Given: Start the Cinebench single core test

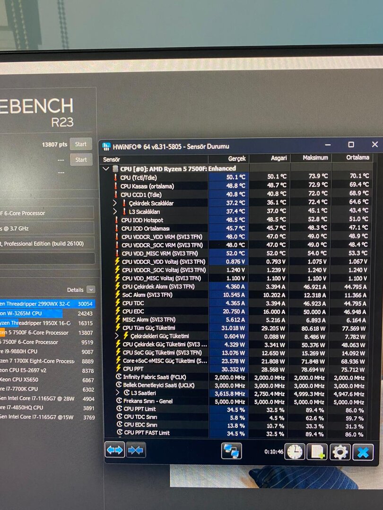Looking at the screenshot, I should 81,160.
